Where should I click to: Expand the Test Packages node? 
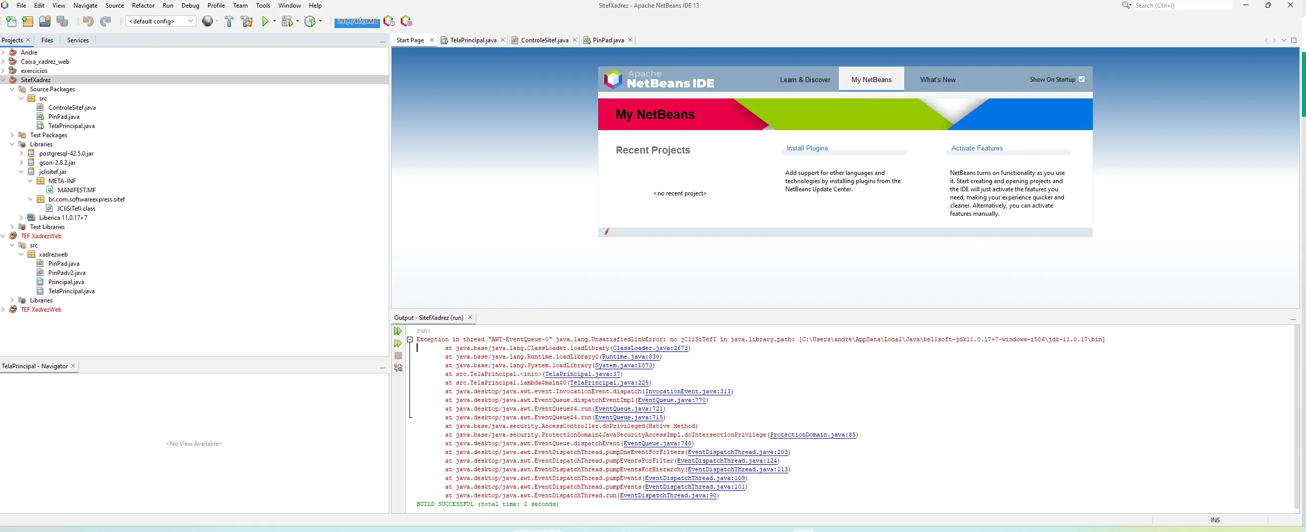click(12, 135)
